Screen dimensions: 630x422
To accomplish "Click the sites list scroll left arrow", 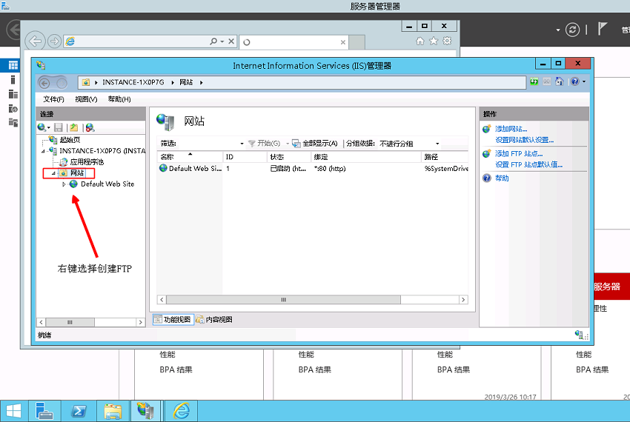I will (162, 300).
